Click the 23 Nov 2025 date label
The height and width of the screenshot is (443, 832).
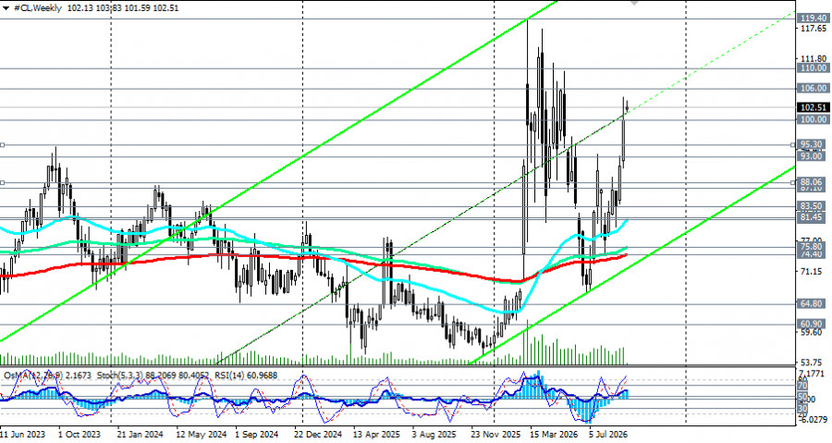(x=496, y=435)
